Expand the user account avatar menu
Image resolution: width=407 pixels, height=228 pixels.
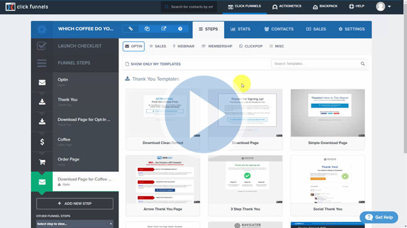(383, 7)
